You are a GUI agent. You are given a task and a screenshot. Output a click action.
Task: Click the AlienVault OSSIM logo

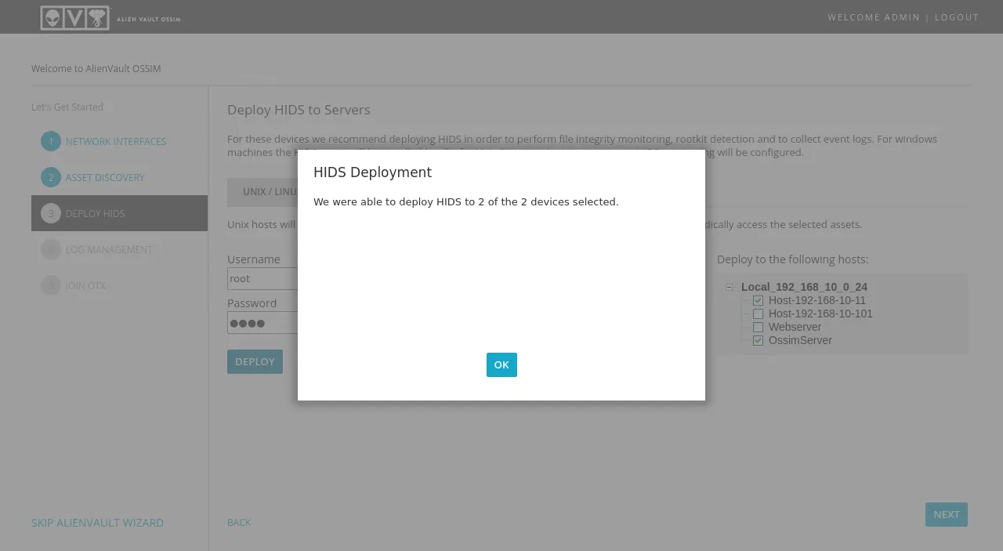point(110,17)
